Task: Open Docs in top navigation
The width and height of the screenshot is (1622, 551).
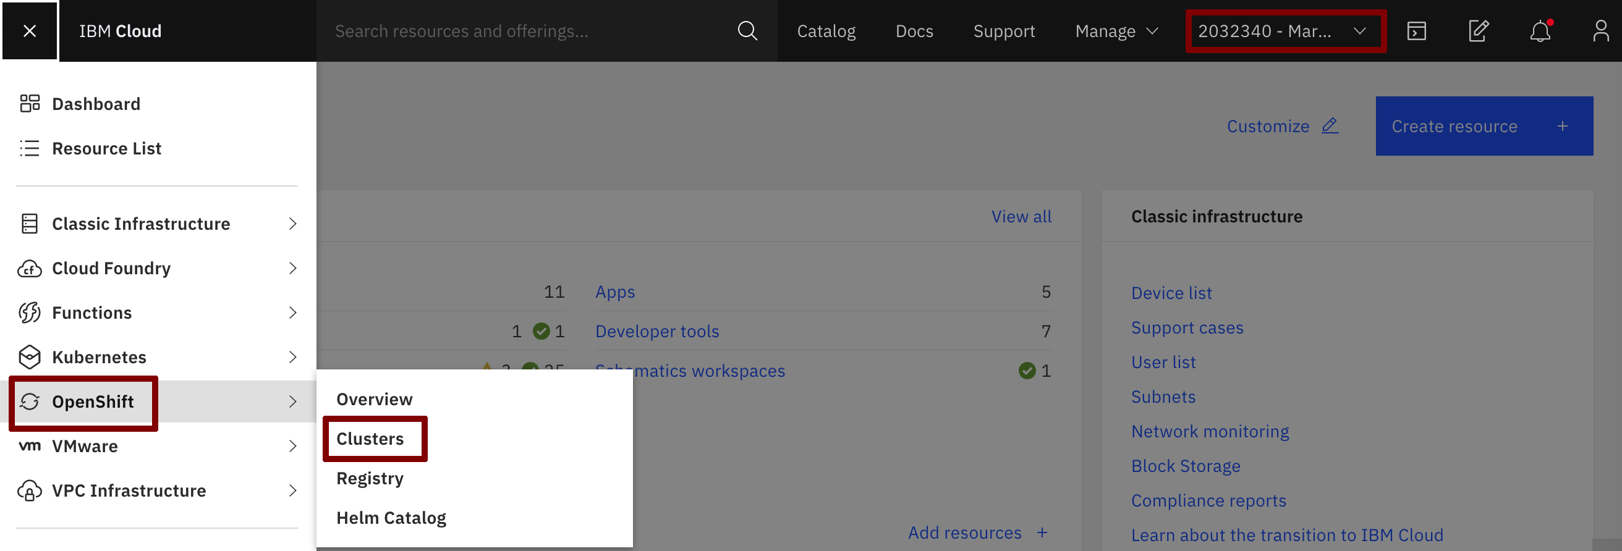Action: 914,31
